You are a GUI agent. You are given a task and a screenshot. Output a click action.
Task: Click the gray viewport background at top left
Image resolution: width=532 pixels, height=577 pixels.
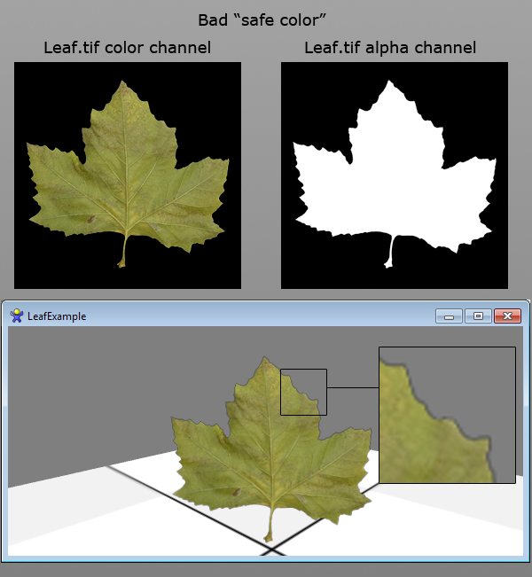click(x=71, y=372)
